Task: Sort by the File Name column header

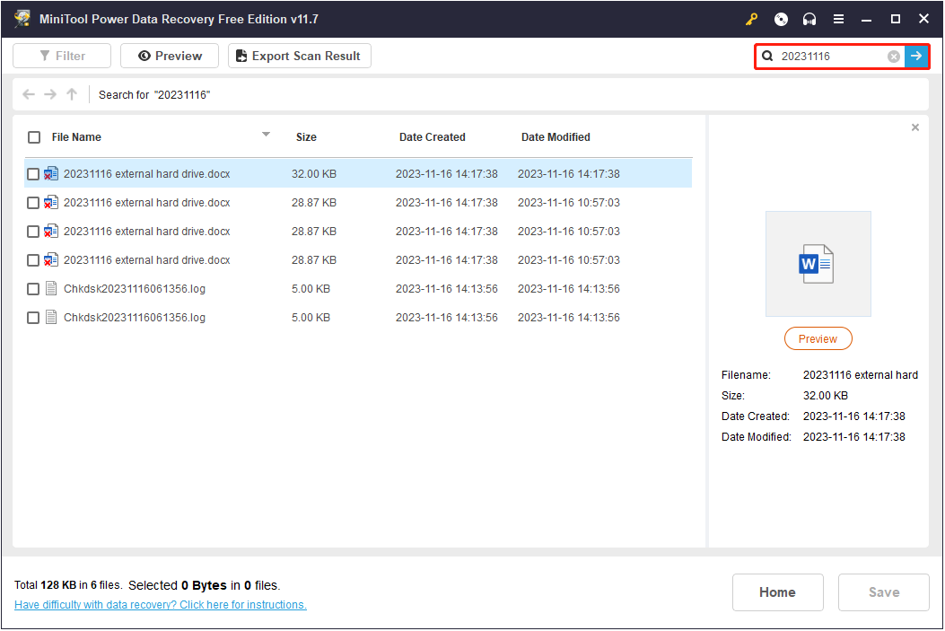Action: pyautogui.click(x=76, y=137)
